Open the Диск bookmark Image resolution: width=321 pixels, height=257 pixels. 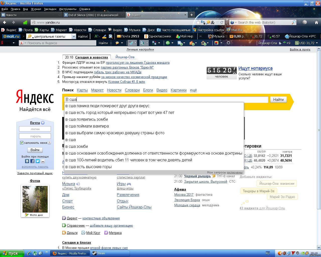coord(149,30)
